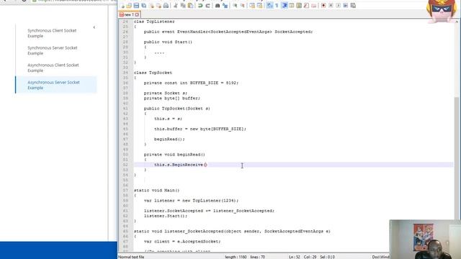Zoom in on the editor text
Screen dimensions: 461x259
point(235,6)
